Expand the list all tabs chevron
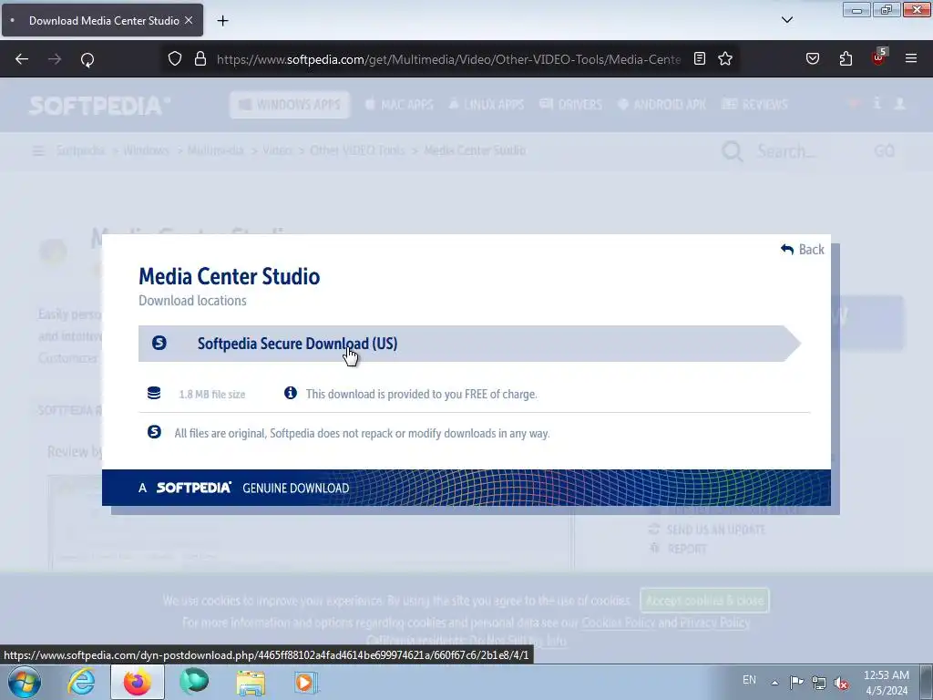The height and width of the screenshot is (700, 933). tap(786, 20)
